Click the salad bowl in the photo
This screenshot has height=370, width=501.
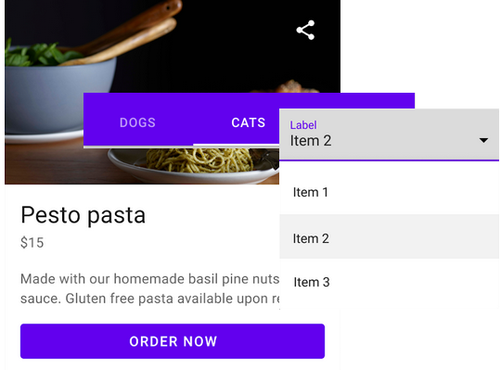60,95
